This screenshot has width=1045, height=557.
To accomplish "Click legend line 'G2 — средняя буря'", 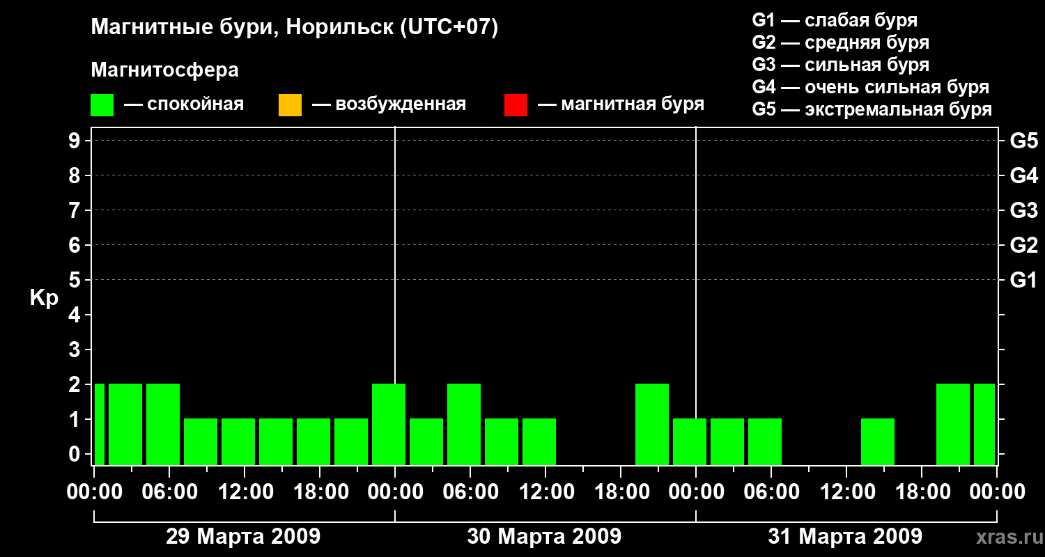I will coord(841,42).
